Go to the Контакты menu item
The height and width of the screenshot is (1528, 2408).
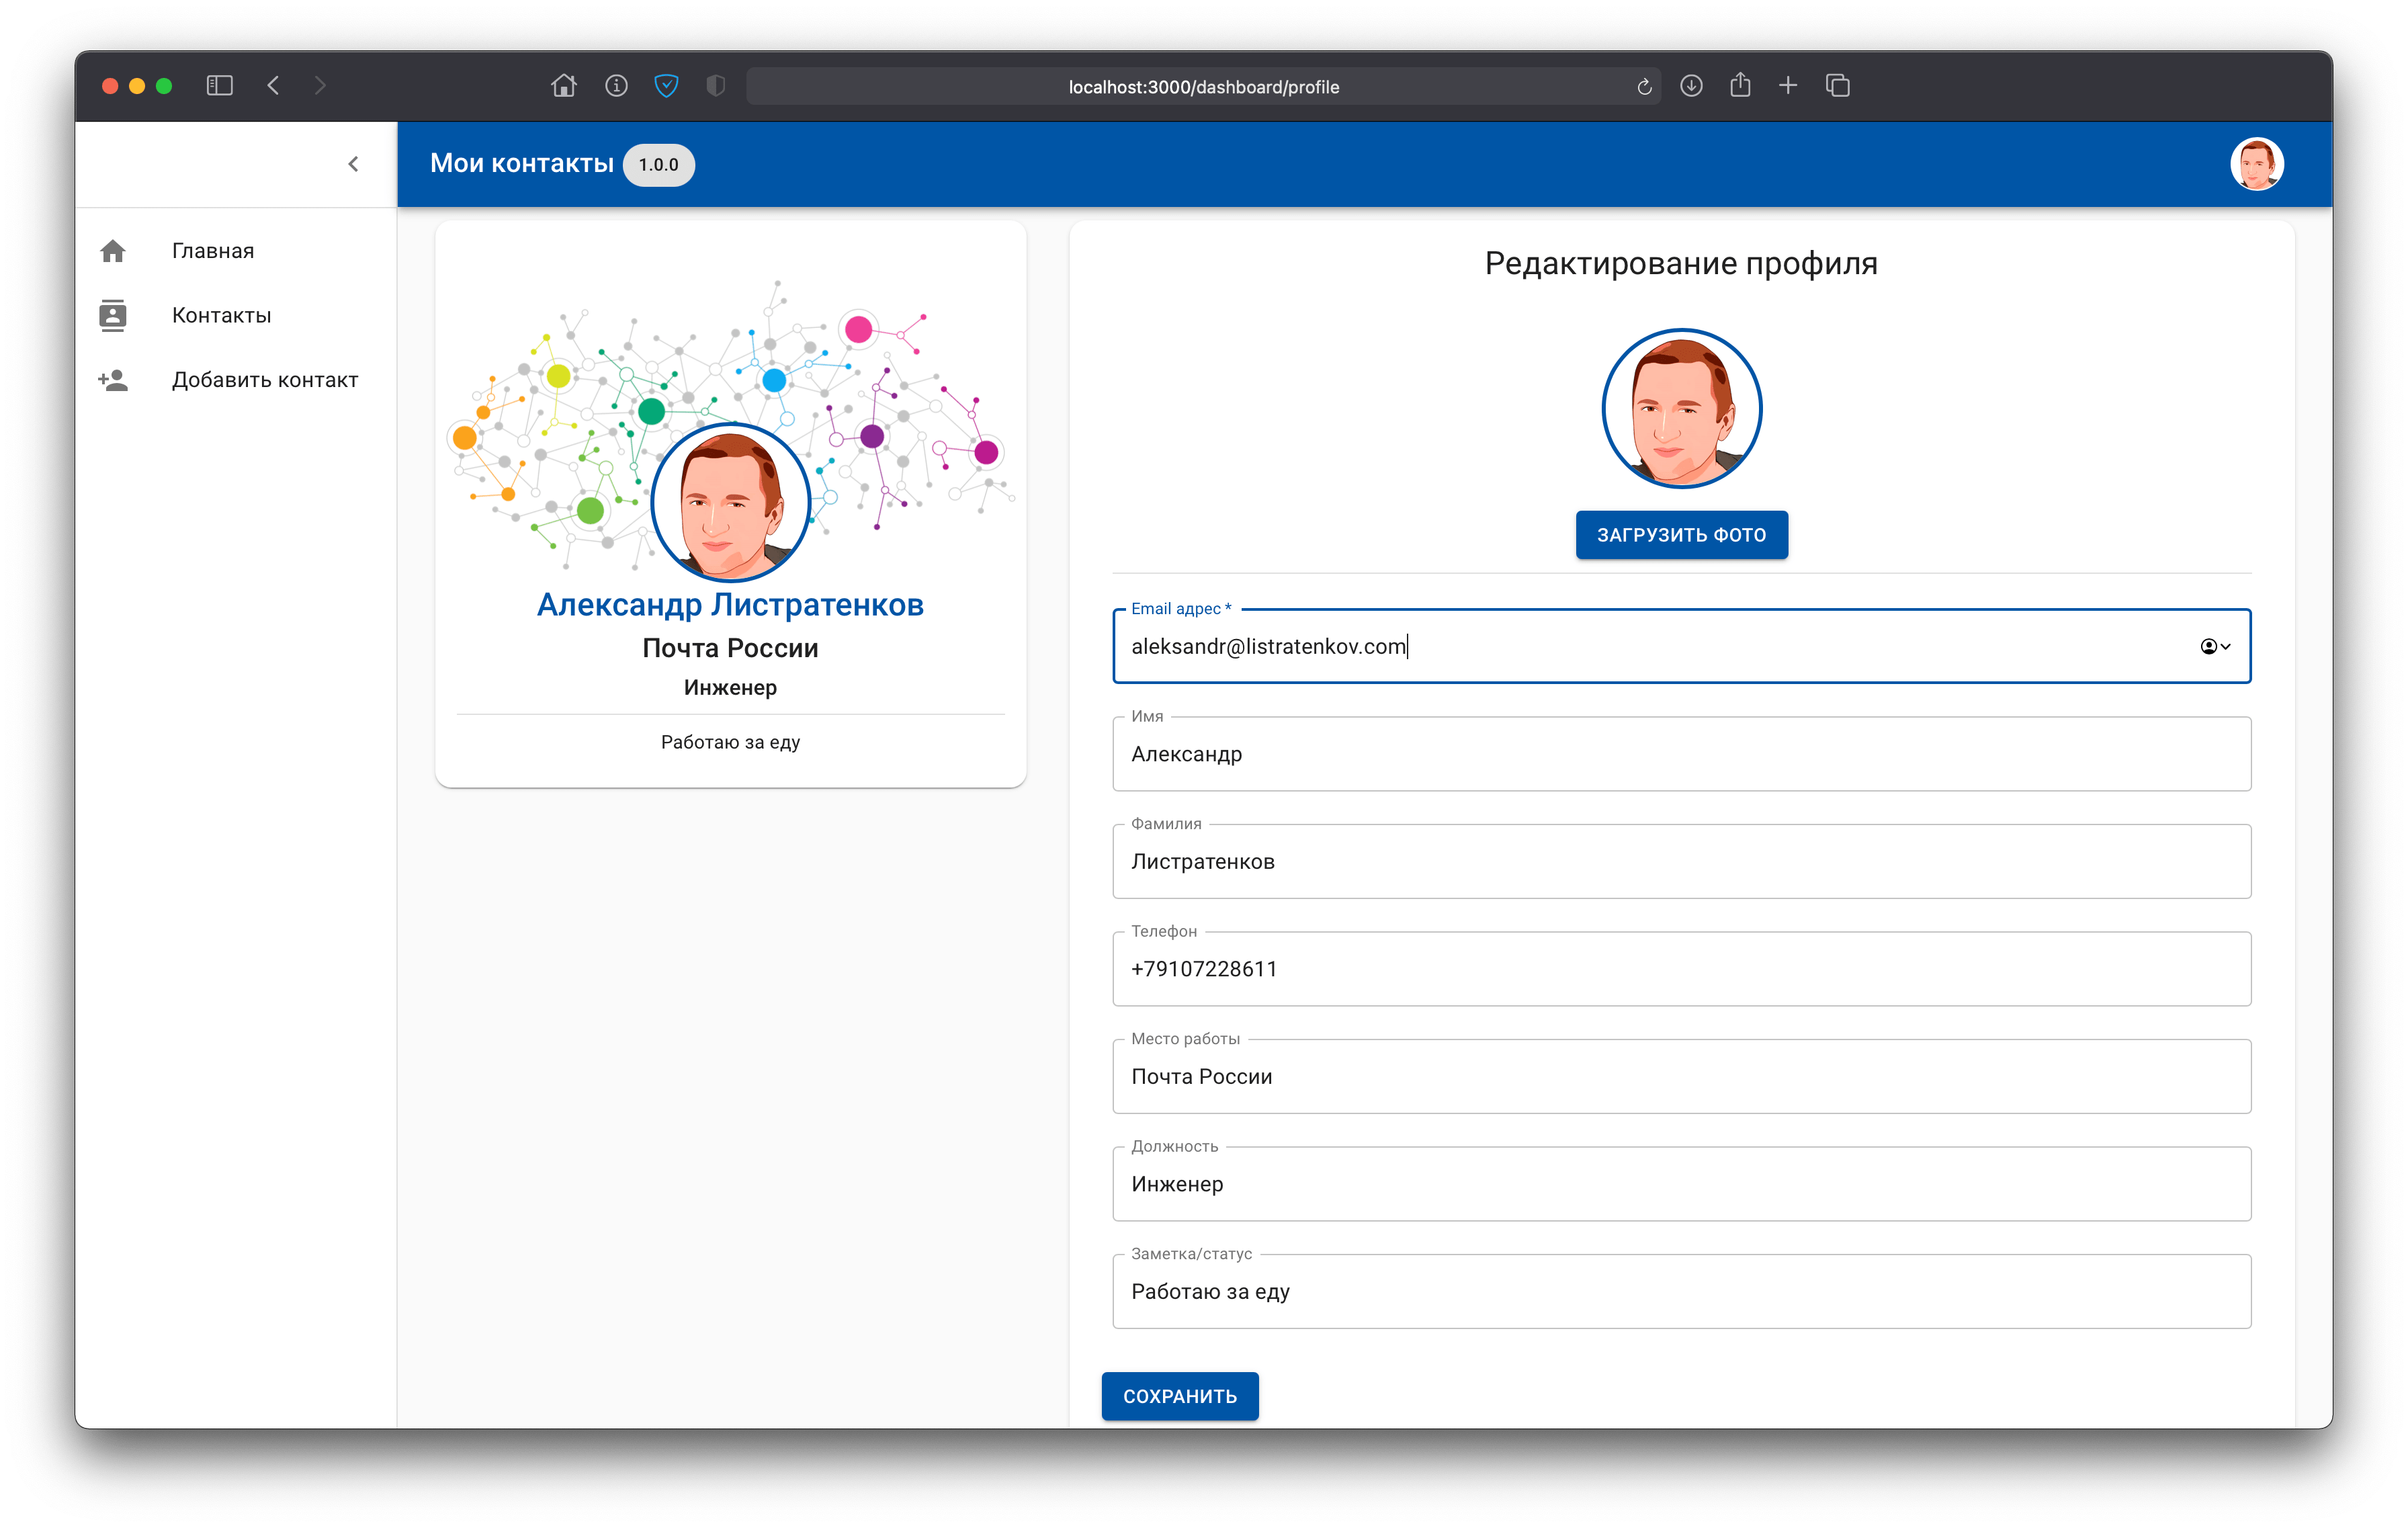point(221,315)
